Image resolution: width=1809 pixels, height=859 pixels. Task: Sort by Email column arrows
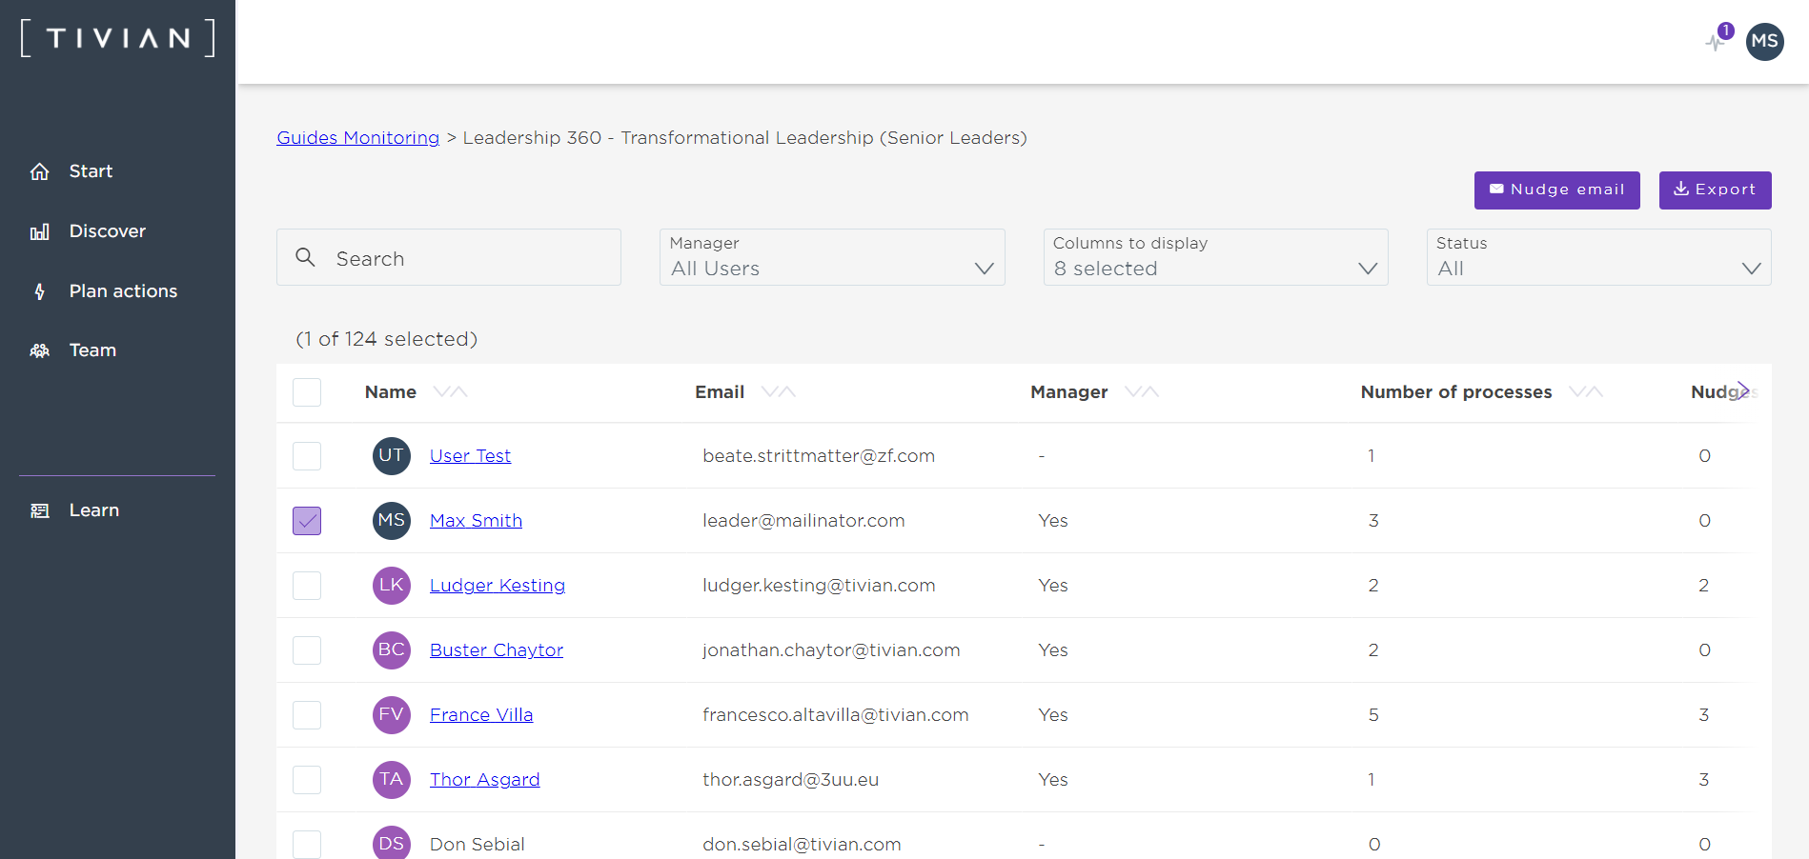pyautogui.click(x=779, y=391)
